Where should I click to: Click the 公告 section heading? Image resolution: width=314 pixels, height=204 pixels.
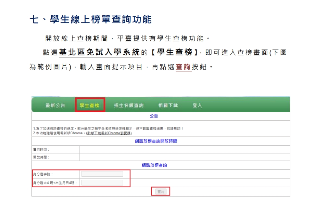tap(154, 116)
